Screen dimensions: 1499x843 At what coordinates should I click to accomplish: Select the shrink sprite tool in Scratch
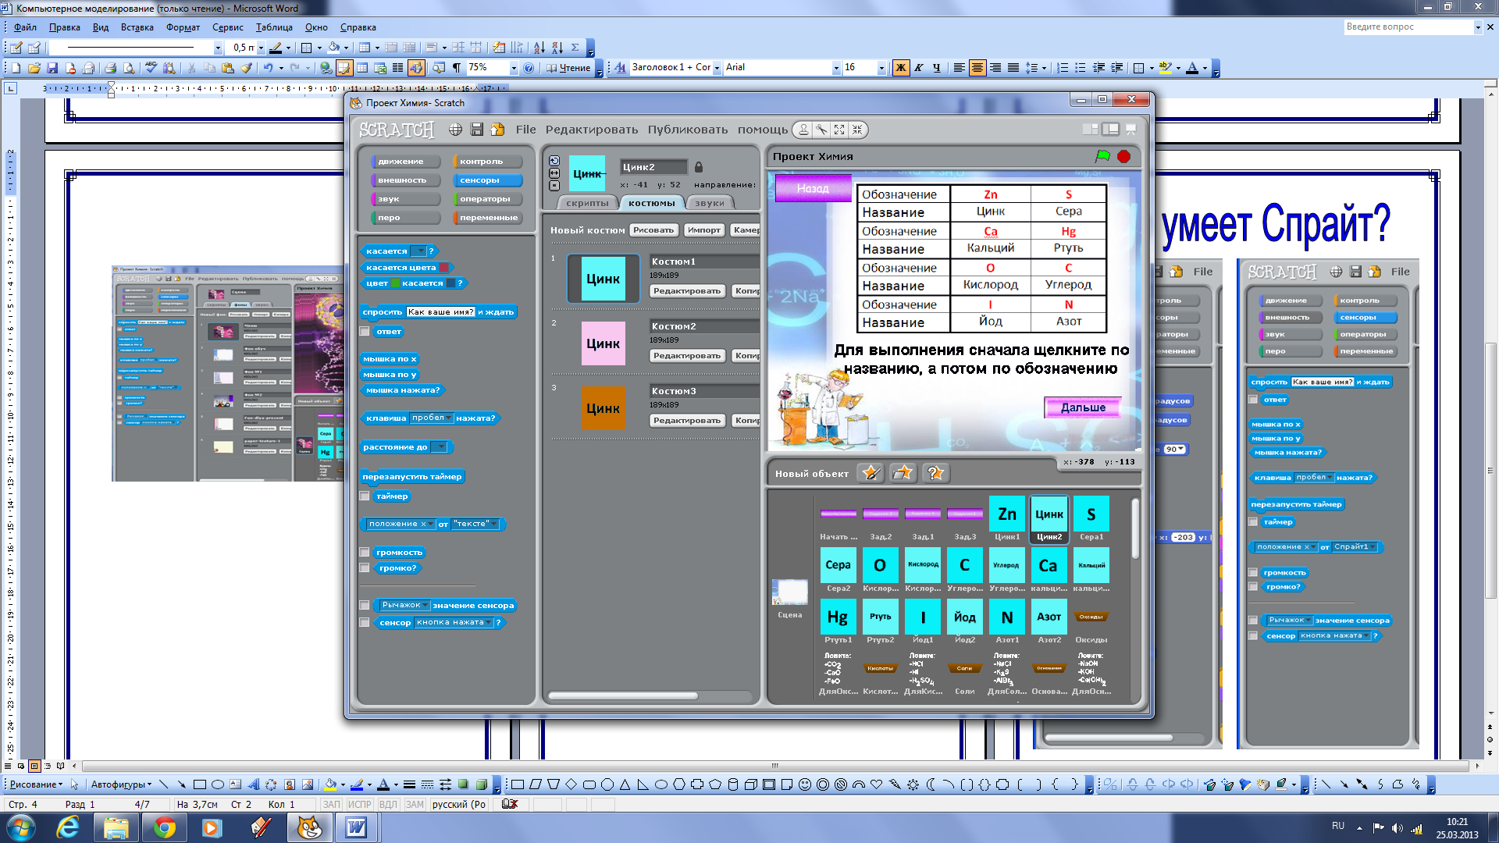click(857, 130)
